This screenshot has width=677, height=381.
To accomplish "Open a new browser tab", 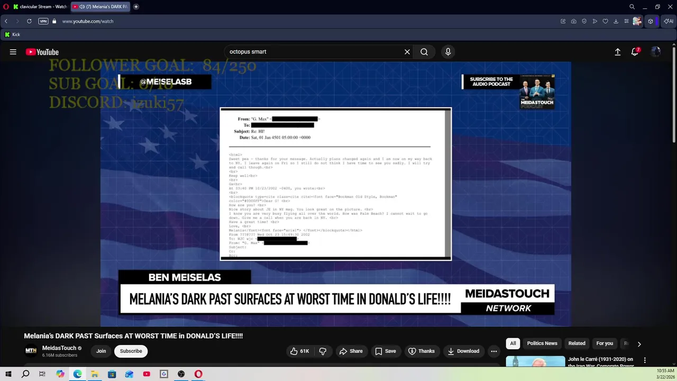I will (136, 6).
